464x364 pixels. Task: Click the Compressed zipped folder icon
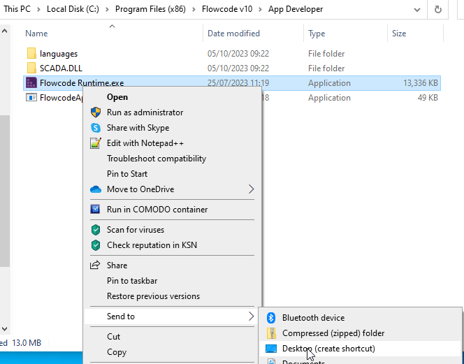(271, 333)
